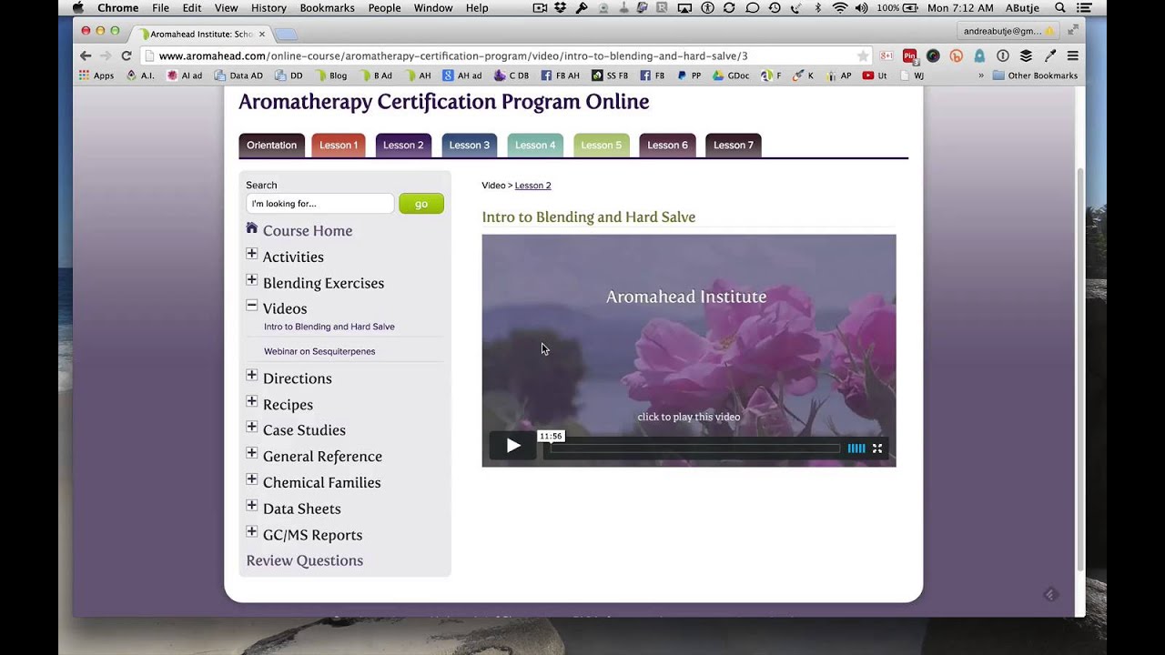Open the Ut YouTube bookmark

[875, 76]
